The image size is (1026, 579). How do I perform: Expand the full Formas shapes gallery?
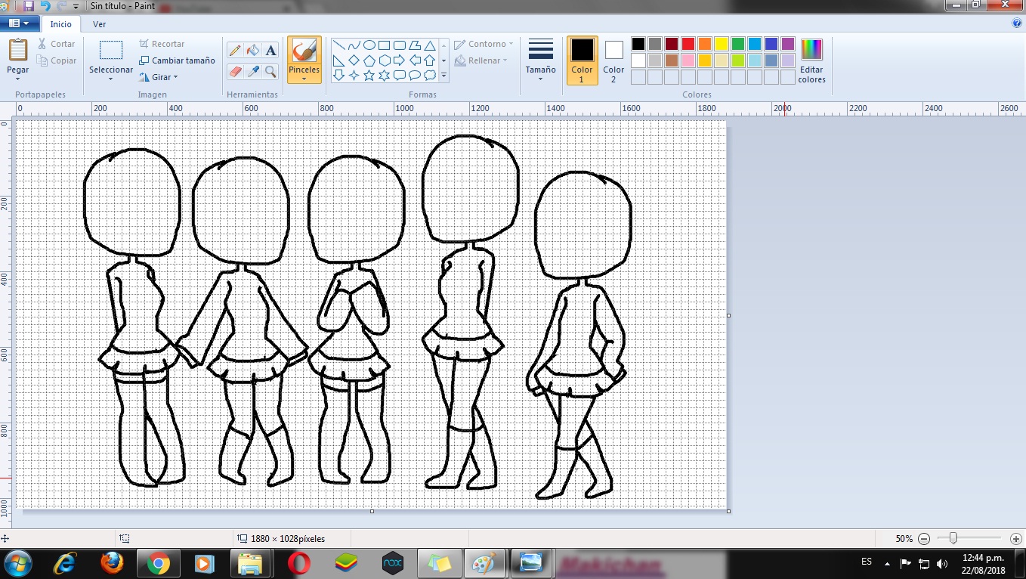tap(443, 76)
